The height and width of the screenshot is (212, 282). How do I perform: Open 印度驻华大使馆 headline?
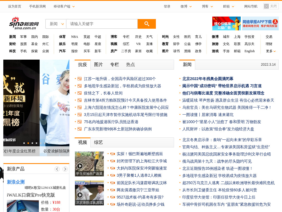pos(219,197)
